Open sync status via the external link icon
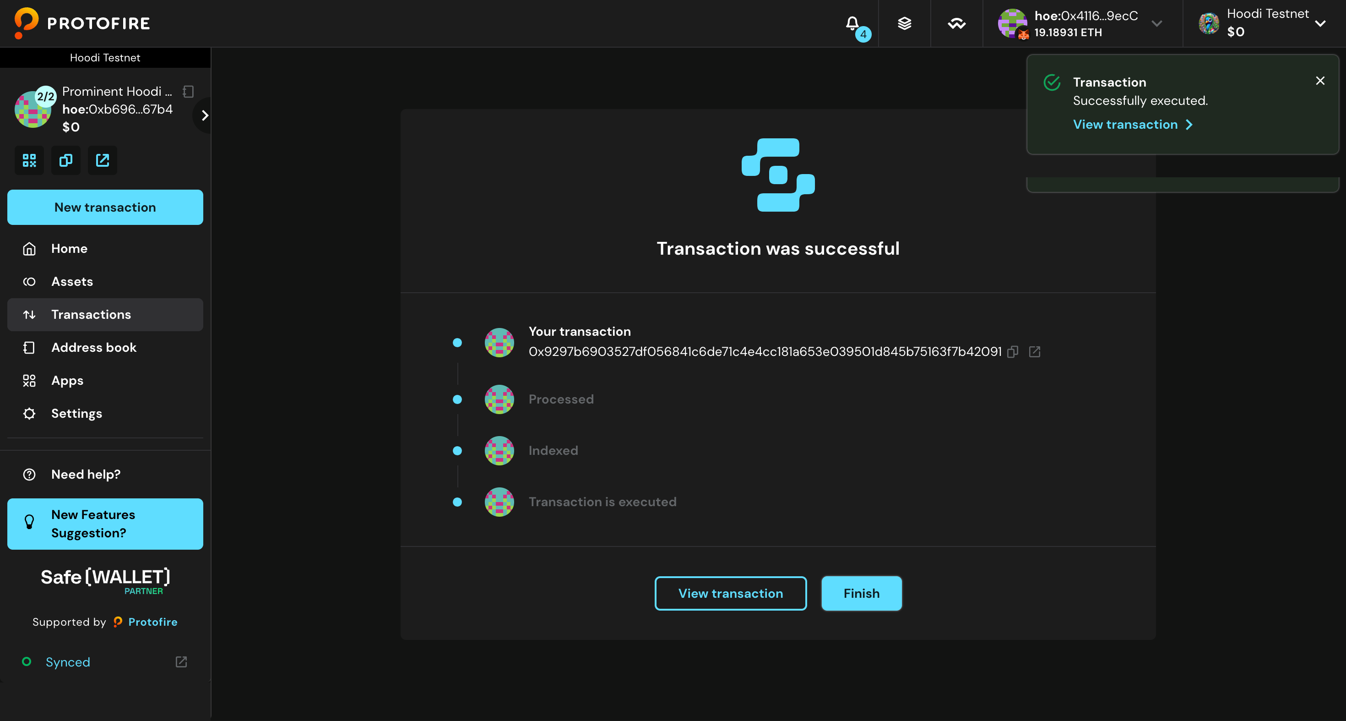This screenshot has width=1346, height=721. [x=181, y=661]
